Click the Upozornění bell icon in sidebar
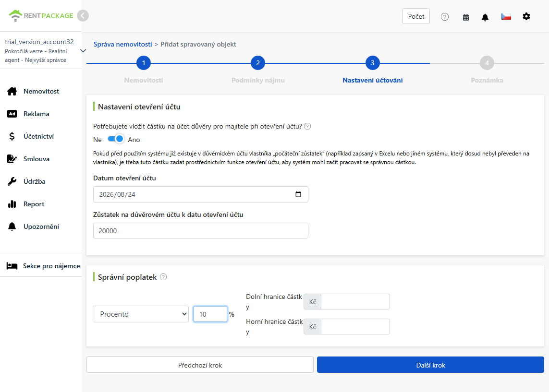The image size is (549, 392). (12, 226)
